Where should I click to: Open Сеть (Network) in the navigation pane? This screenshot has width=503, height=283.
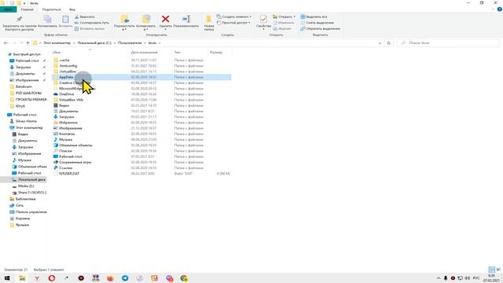point(19,205)
